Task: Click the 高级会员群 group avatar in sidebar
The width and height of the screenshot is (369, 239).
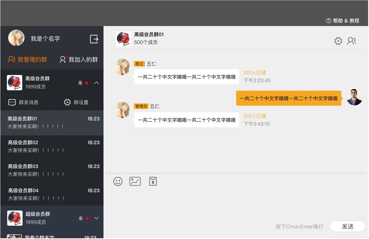Action: tap(15, 82)
